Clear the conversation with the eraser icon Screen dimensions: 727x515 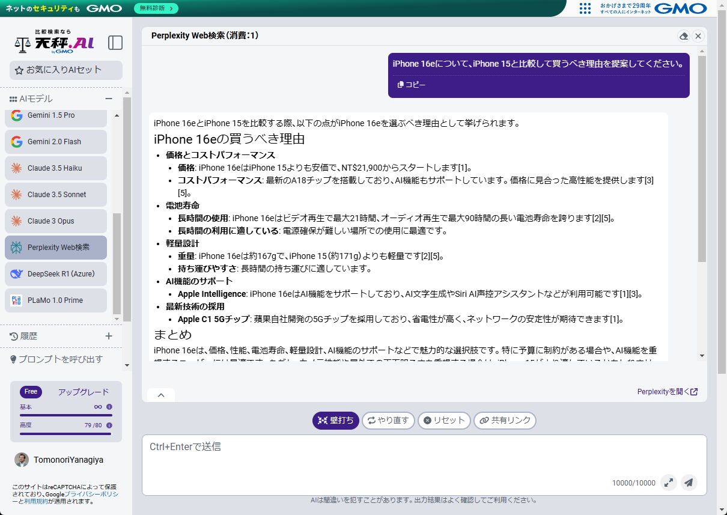[x=684, y=36]
